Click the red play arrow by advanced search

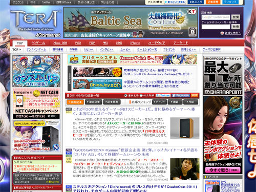pos(222,33)
